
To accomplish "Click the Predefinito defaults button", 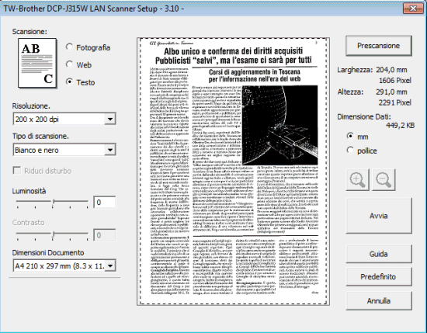I will 379,276.
